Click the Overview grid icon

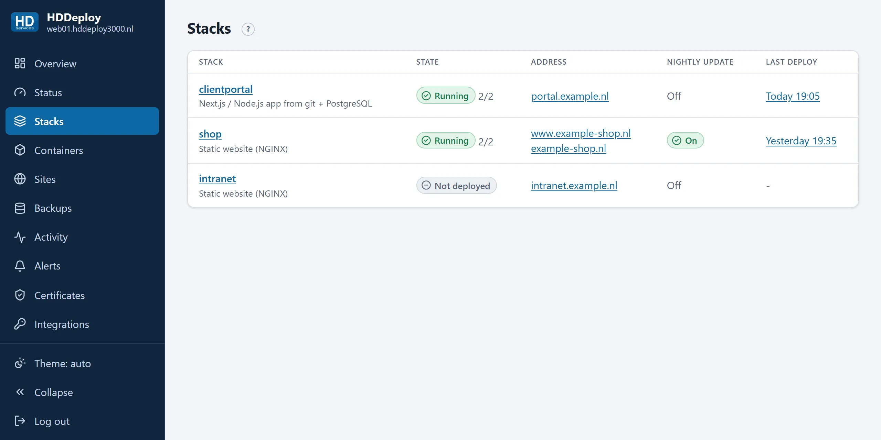click(x=20, y=64)
